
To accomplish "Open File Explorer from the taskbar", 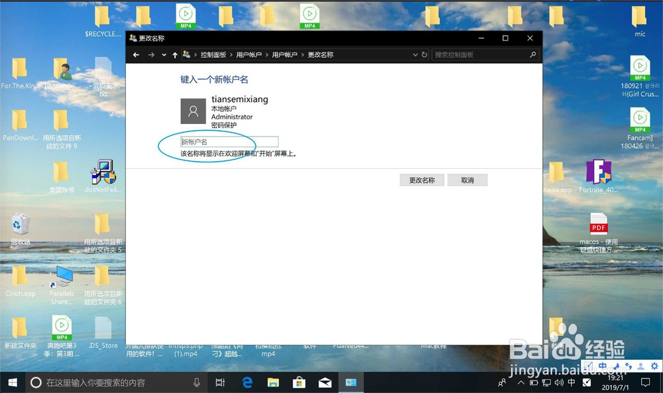I will (x=272, y=382).
